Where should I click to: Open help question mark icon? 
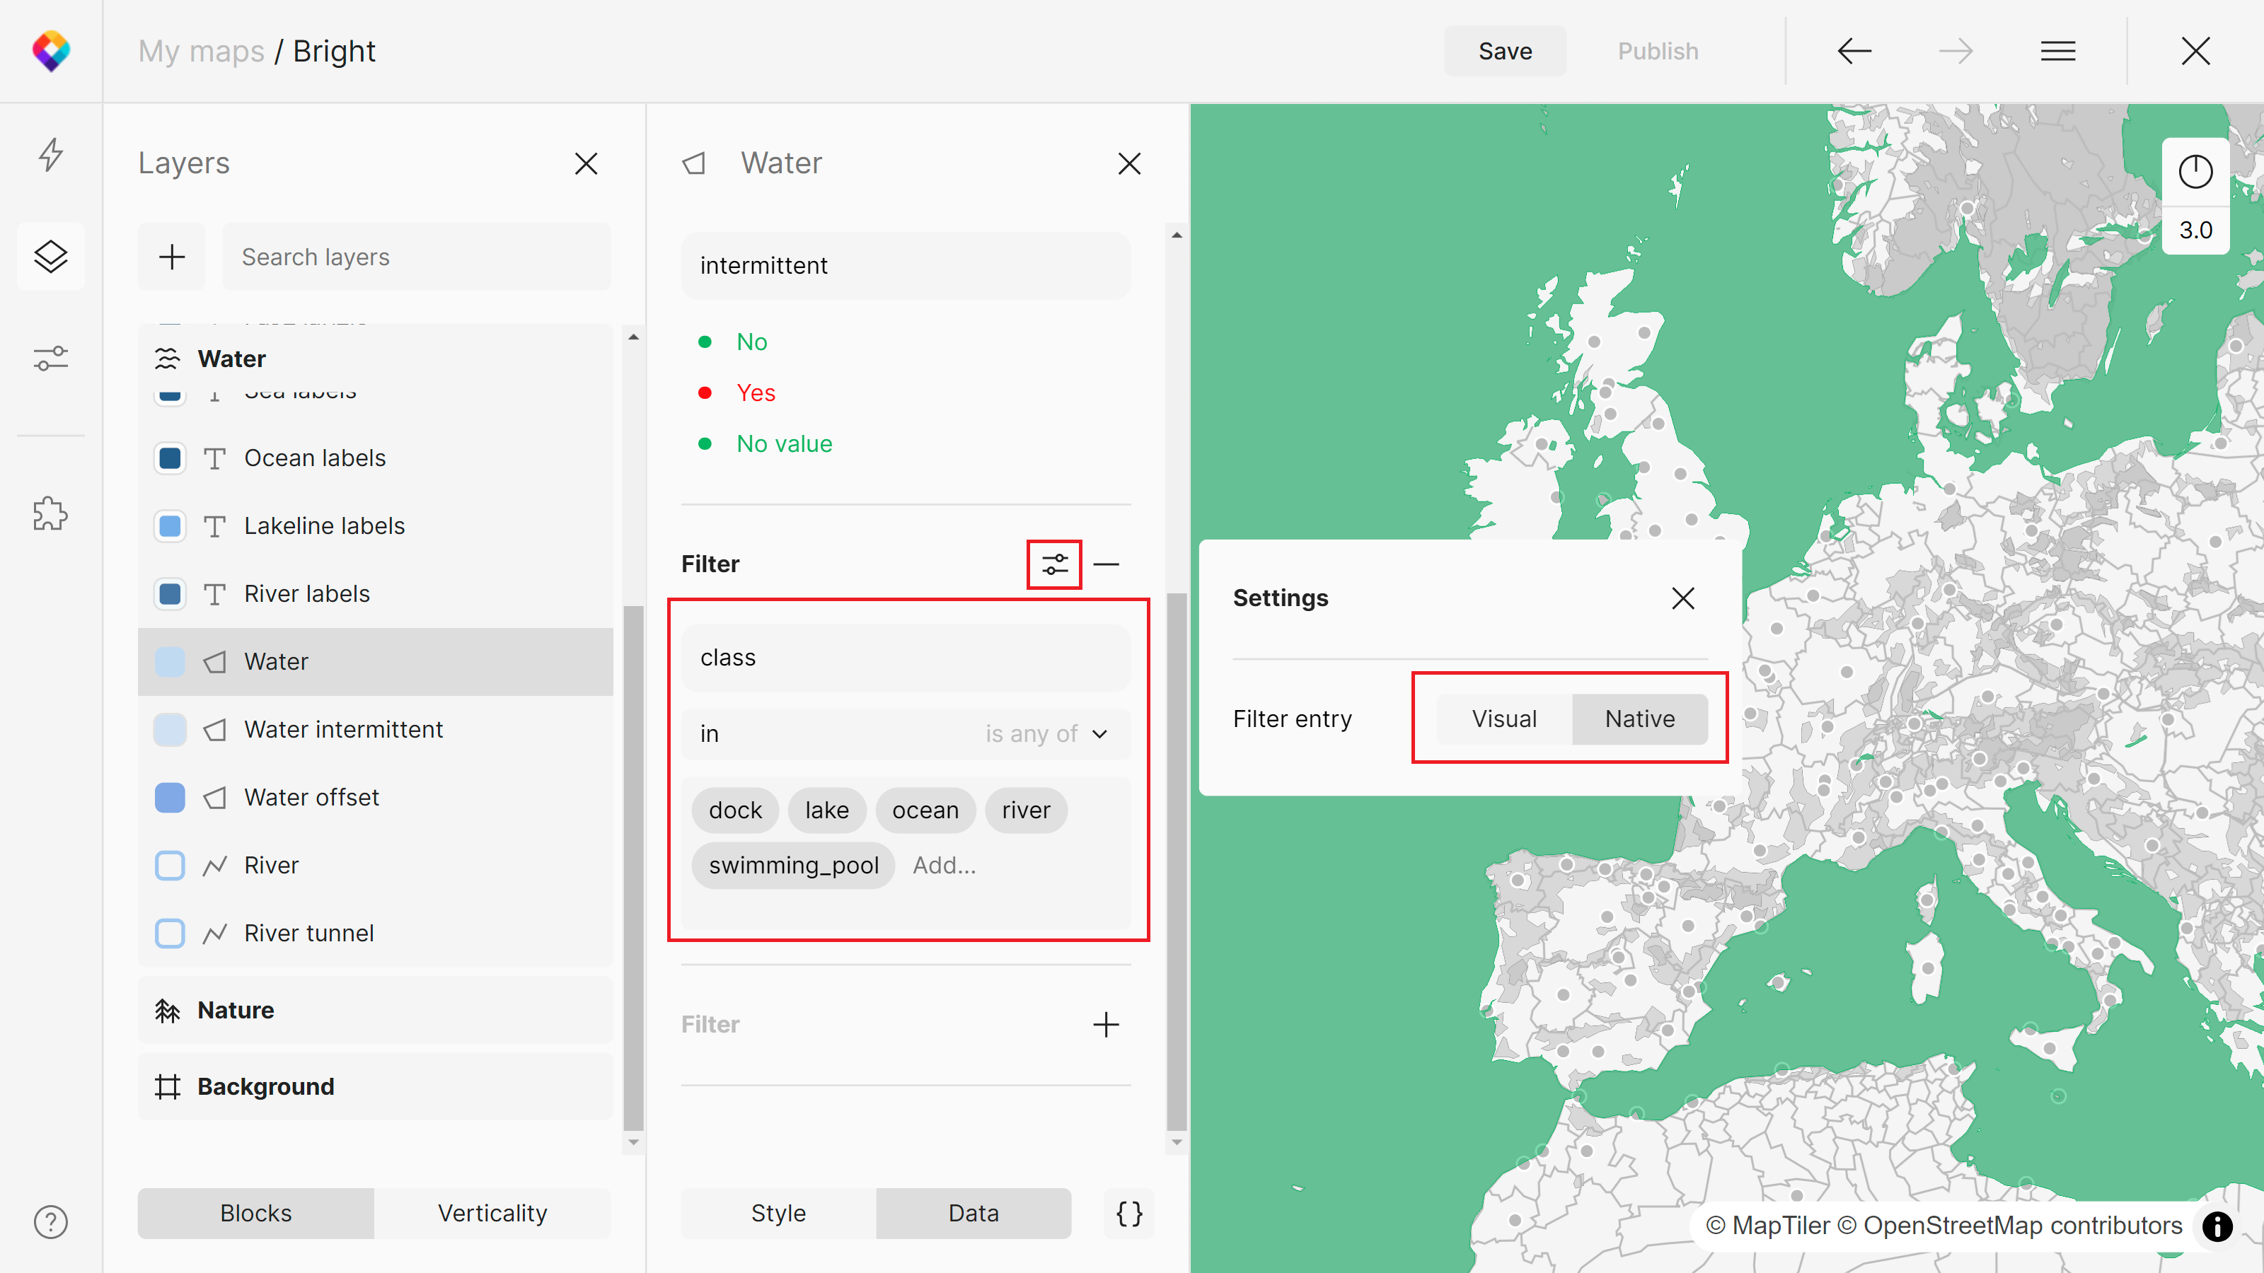51,1221
